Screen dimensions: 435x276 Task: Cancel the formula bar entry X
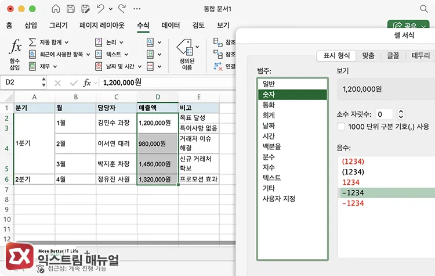tap(57, 83)
